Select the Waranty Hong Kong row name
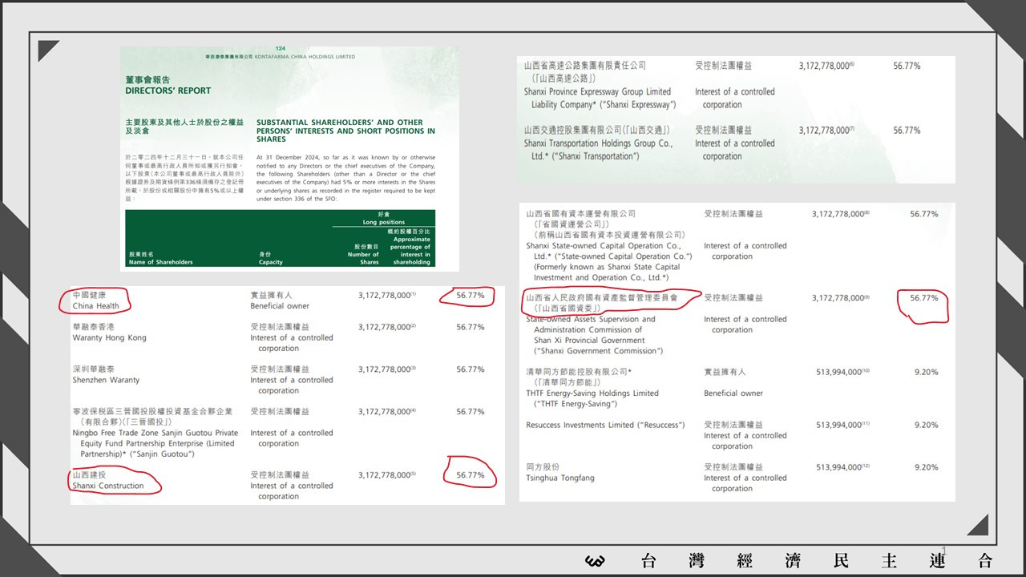Image resolution: width=1026 pixels, height=577 pixels. [109, 333]
